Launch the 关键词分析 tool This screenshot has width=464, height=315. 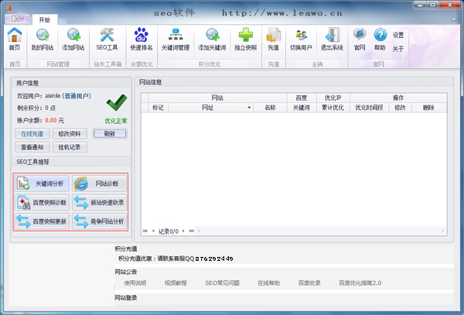[42, 183]
